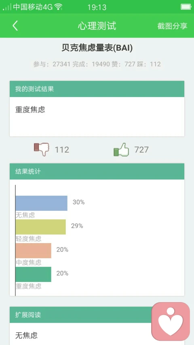Tap the battery icon in status bar

click(186, 7)
